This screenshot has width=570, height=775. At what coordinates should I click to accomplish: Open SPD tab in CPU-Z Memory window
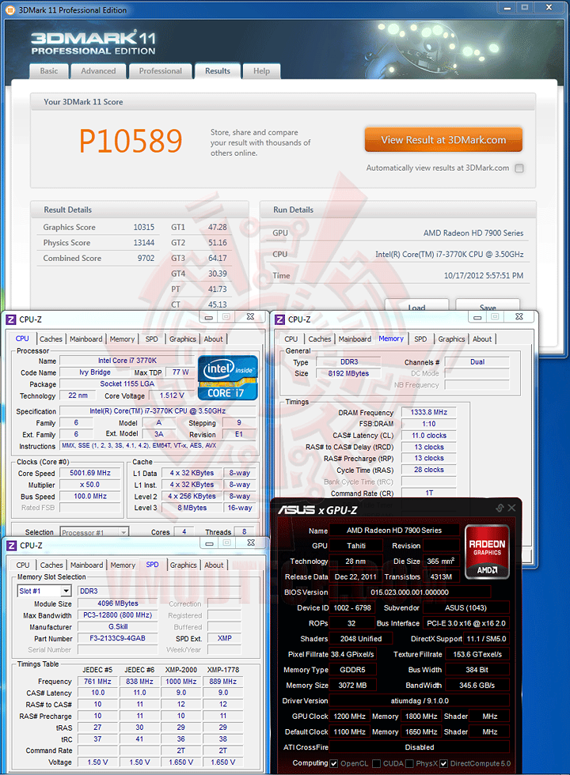(x=420, y=339)
